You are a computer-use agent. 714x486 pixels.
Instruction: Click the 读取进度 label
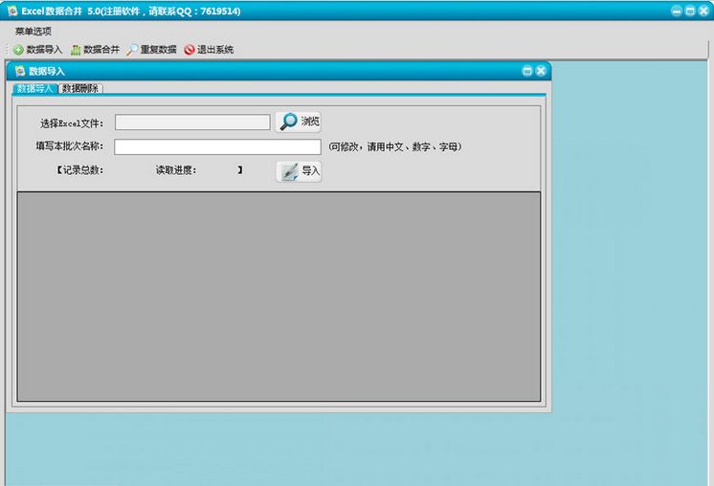pos(176,170)
